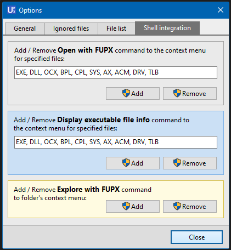Switch to the General tab
231x250 pixels.
[25, 29]
